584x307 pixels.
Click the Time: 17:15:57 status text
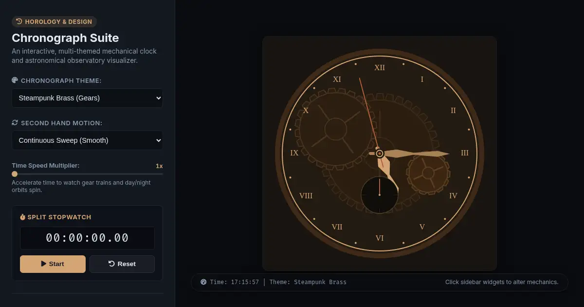click(x=234, y=282)
